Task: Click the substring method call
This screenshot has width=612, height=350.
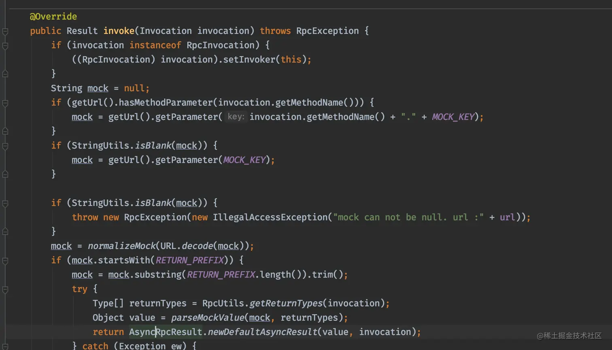Action: pos(158,275)
